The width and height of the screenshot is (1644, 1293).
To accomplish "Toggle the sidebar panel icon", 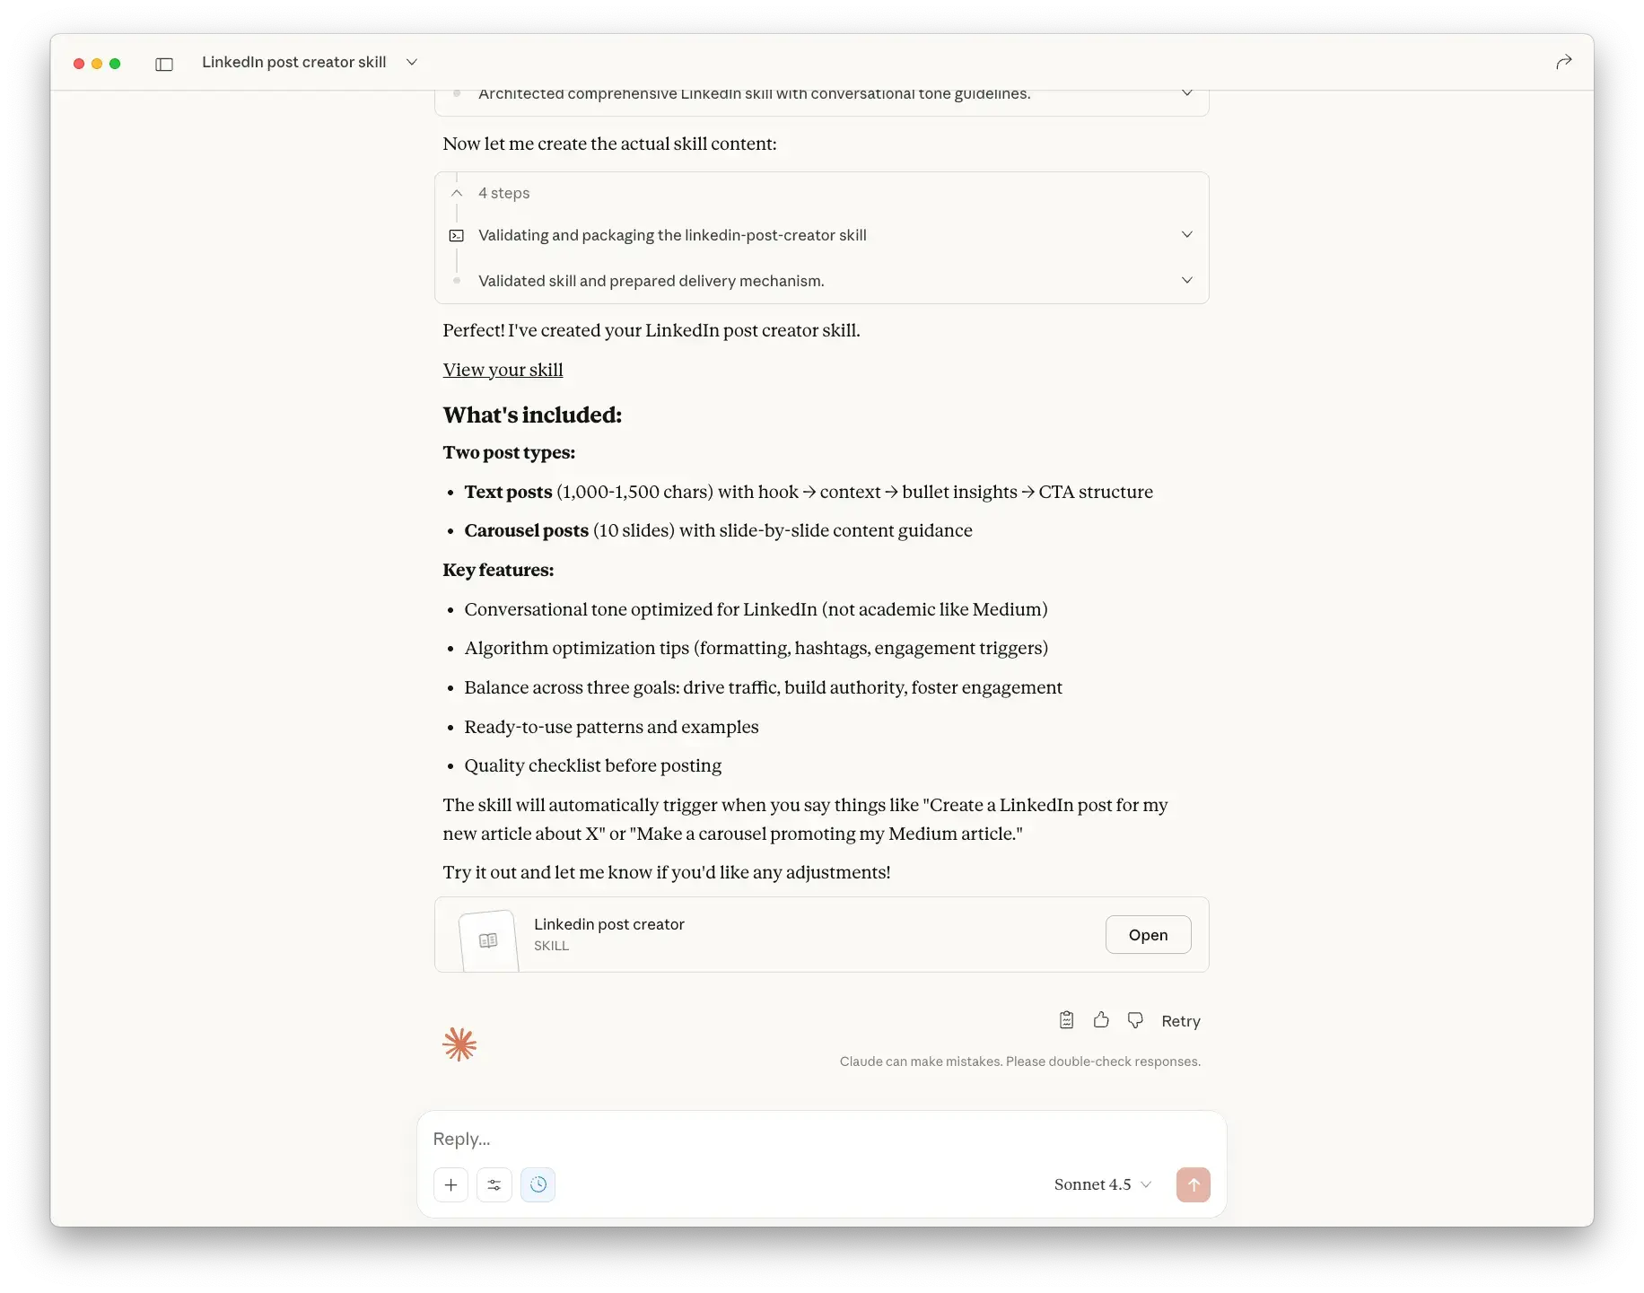I will click(x=164, y=64).
